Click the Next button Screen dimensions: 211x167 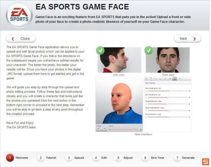point(188,39)
